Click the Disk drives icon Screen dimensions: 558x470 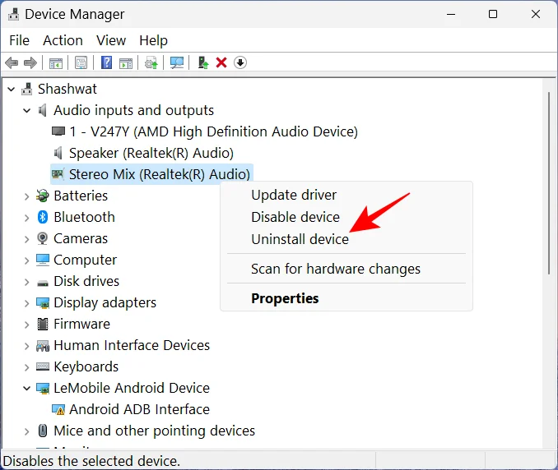[x=42, y=283]
